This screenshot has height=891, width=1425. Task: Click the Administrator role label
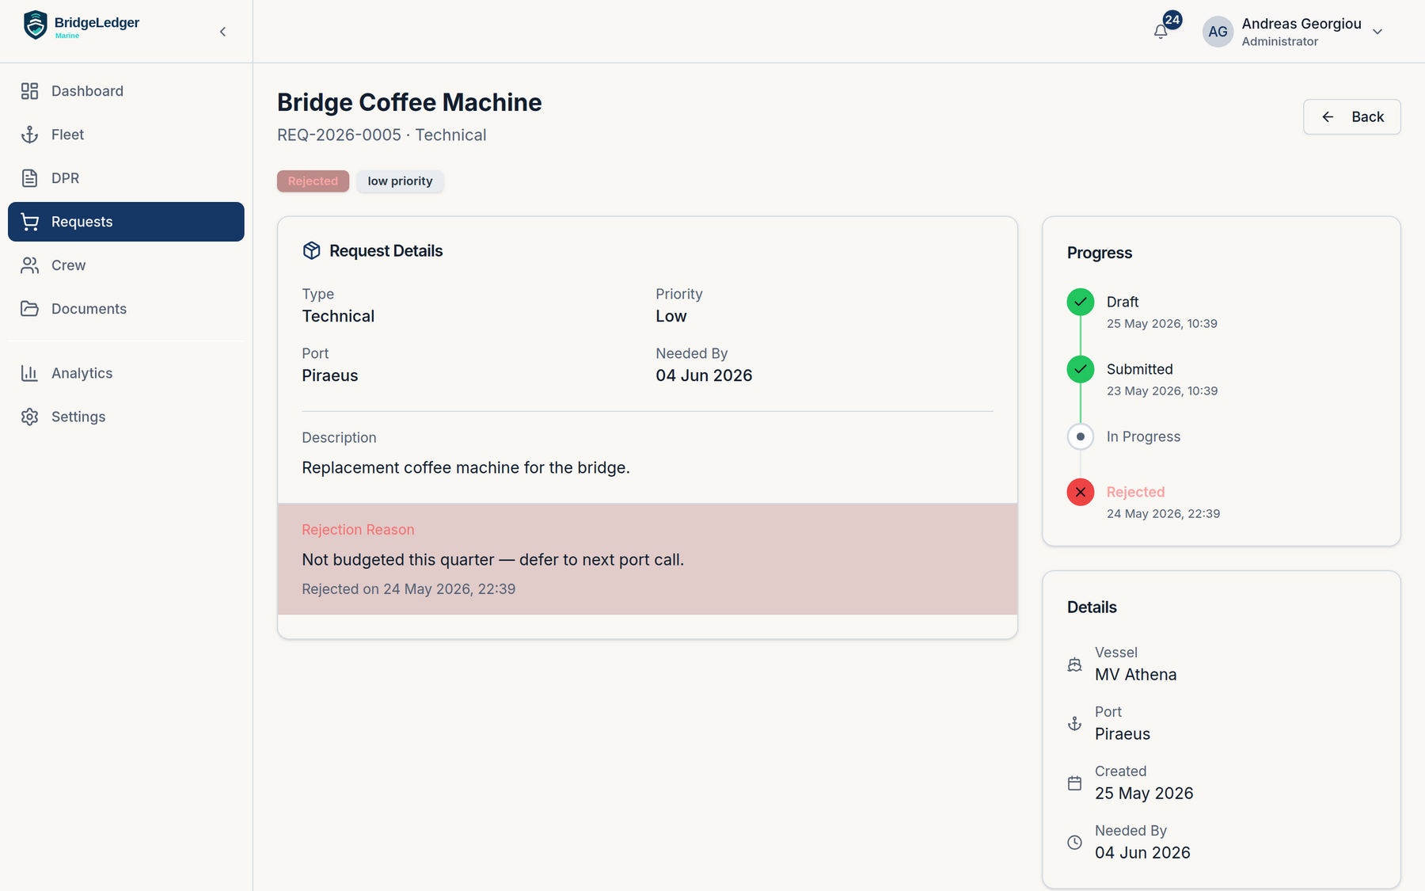pos(1279,42)
